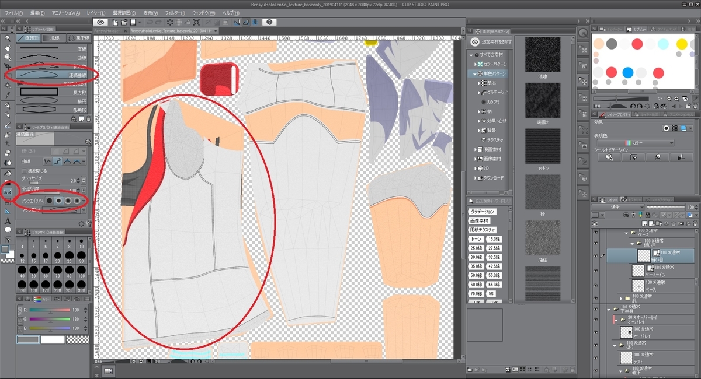
Task: Hide the オーバーレイ raster layer
Action: click(x=596, y=332)
